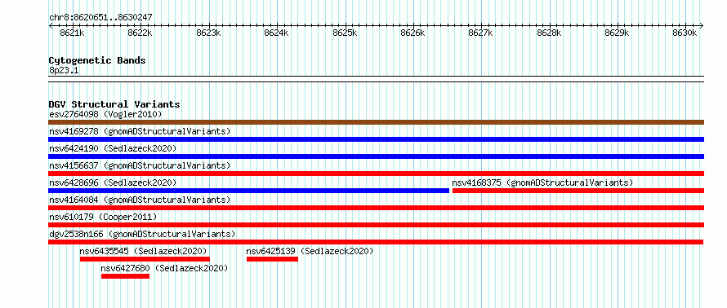Click the 8623k ruler tick label
This screenshot has width=727, height=308.
(208, 33)
